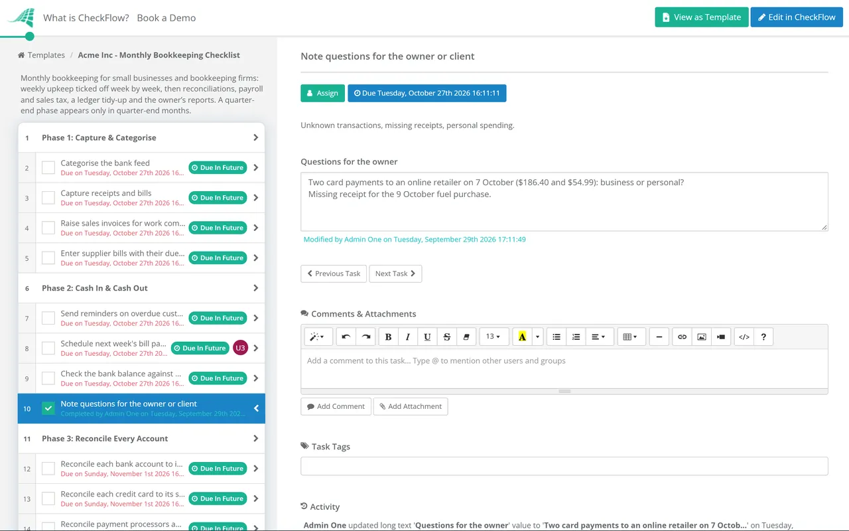Open the highlight color picker arrow
Viewport: 849px width, 531px height.
tap(537, 337)
